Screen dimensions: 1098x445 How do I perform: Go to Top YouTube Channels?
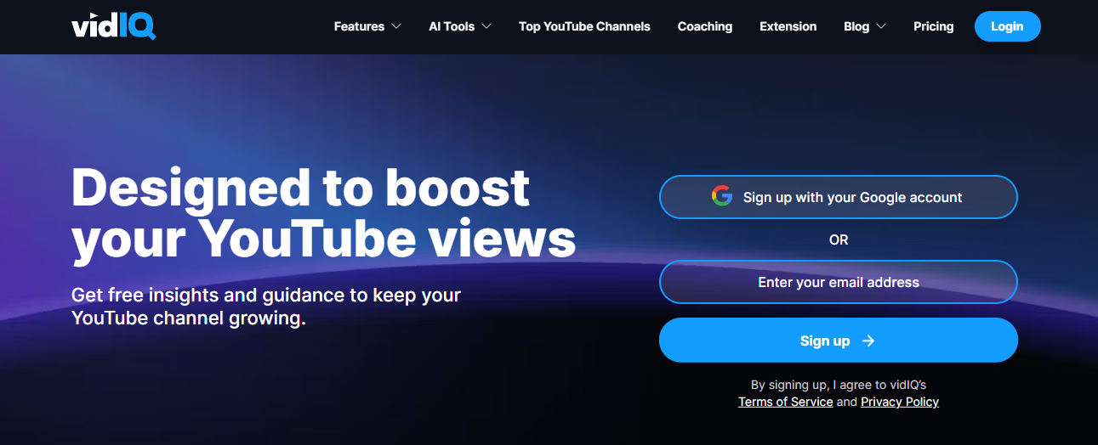[584, 26]
